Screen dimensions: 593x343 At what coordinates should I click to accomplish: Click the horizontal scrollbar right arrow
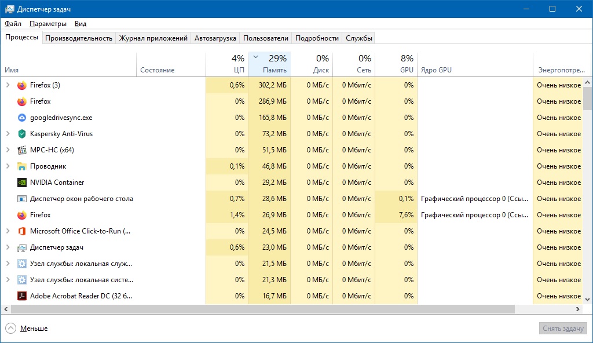[578, 309]
